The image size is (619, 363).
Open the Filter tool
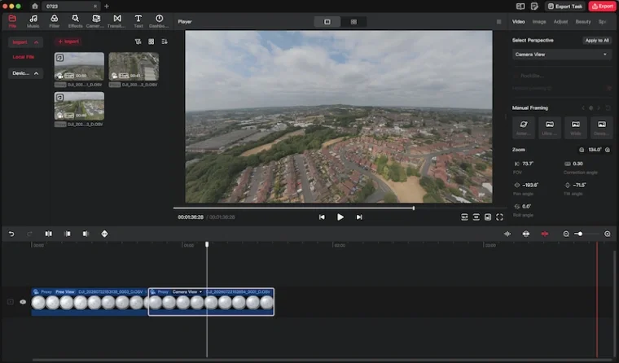point(54,21)
